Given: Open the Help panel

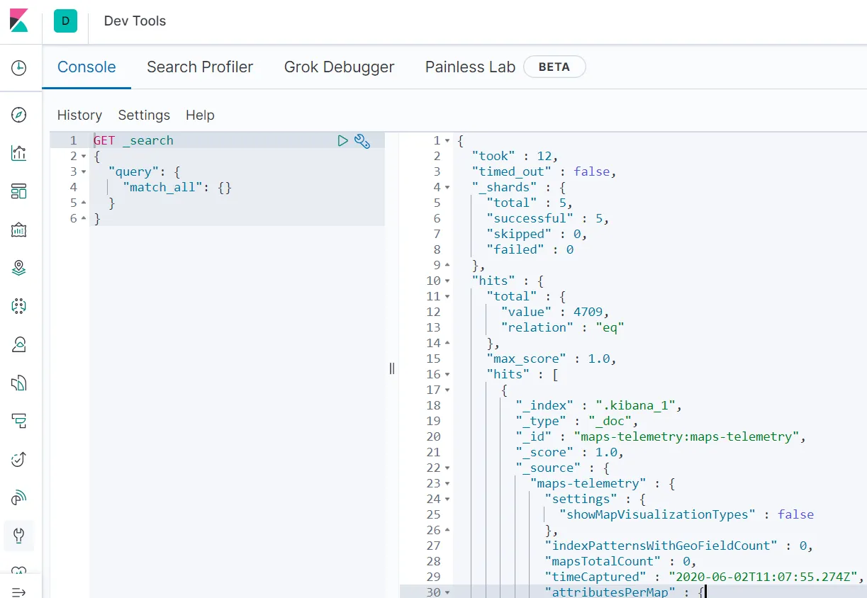Looking at the screenshot, I should coord(200,115).
